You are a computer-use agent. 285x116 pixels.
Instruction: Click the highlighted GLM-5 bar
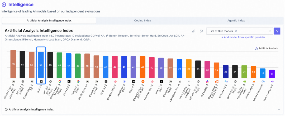41,65
